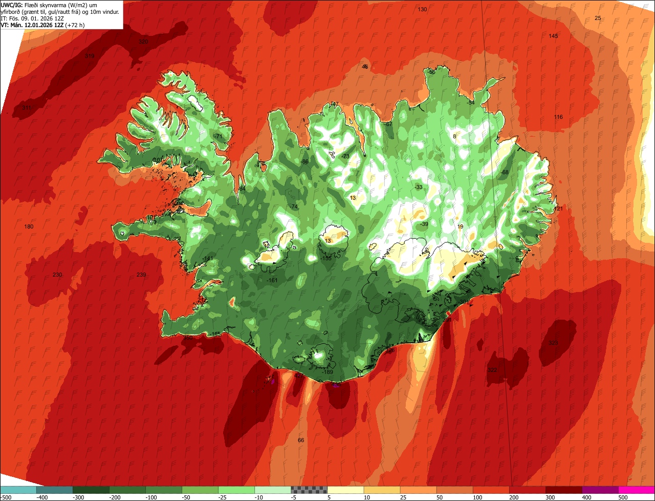Click the light teal -500 to -400 legend swatch
Viewport: 655px width, 501px height.
(18, 490)
